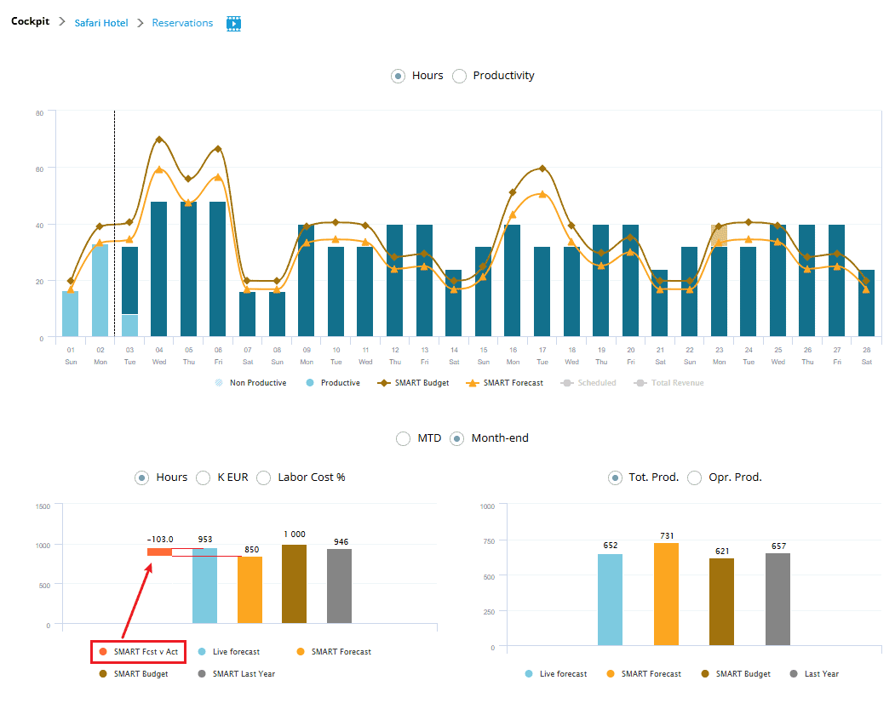Toggle Last Year legend in productivity chart
Viewport: 895px width, 709px height.
coord(814,674)
